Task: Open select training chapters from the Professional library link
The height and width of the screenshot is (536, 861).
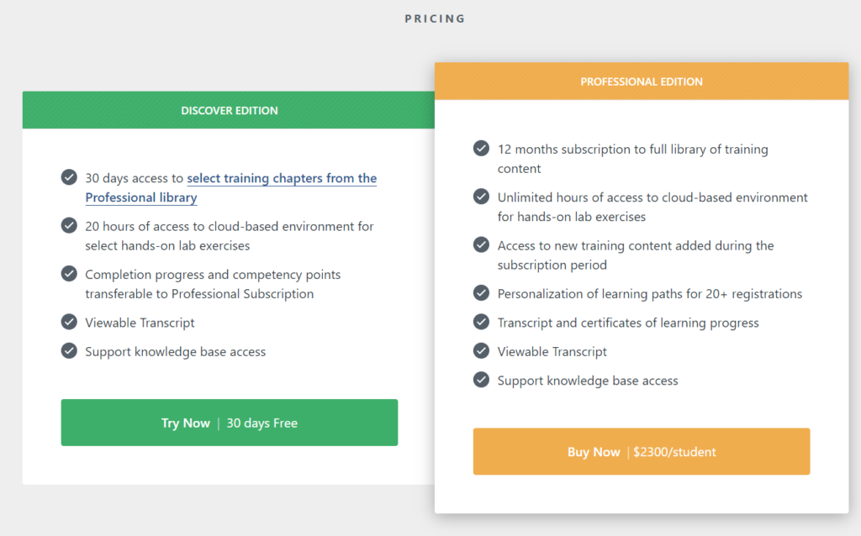Action: tap(230, 187)
